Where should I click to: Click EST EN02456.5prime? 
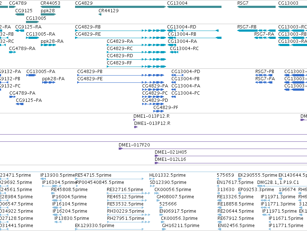click(x=236, y=226)
